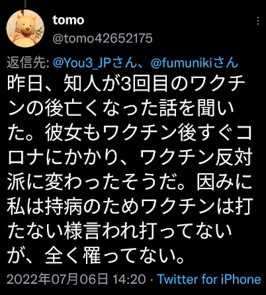This screenshot has width=266, height=295.
Task: Click tweet line starting 私は持病のため
Action: (x=130, y=207)
